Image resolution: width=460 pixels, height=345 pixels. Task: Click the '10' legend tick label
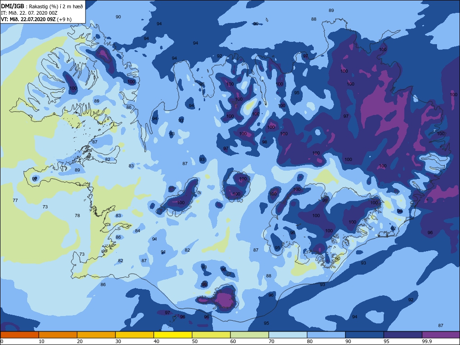tap(41, 341)
